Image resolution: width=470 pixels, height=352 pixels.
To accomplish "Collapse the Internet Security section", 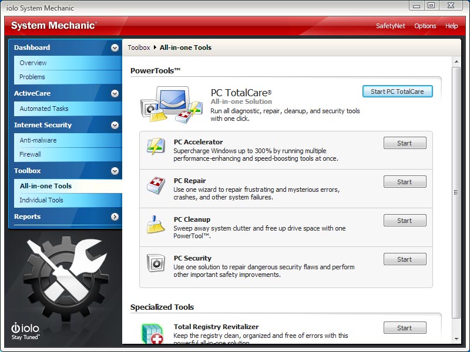I will (115, 125).
